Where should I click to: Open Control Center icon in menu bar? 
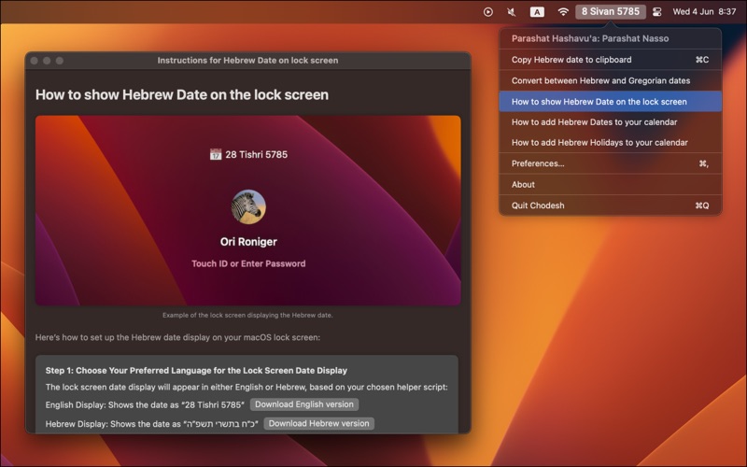click(x=657, y=12)
